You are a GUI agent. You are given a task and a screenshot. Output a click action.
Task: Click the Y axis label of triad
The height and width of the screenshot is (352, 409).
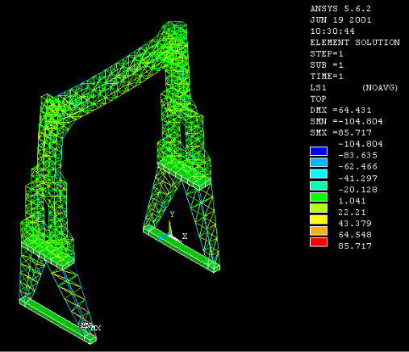coord(172,215)
